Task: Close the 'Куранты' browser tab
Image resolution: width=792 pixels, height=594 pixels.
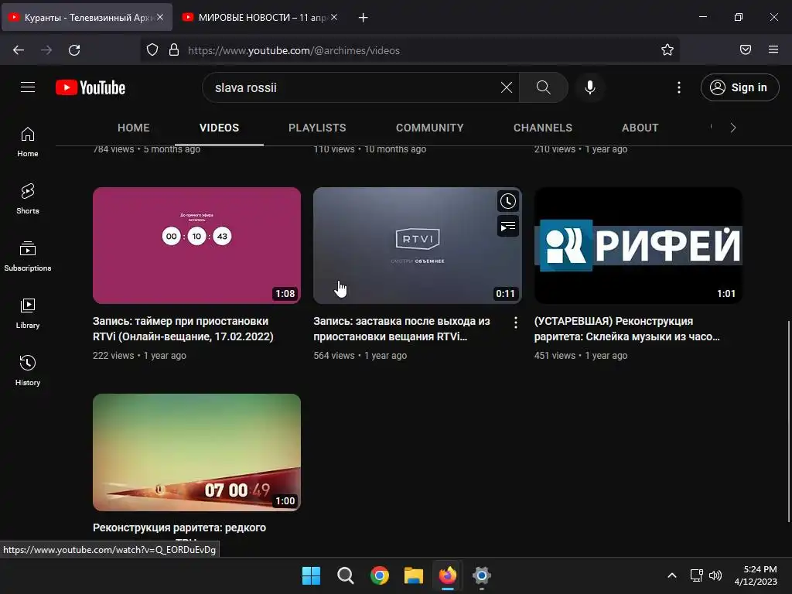Action: coord(160,17)
